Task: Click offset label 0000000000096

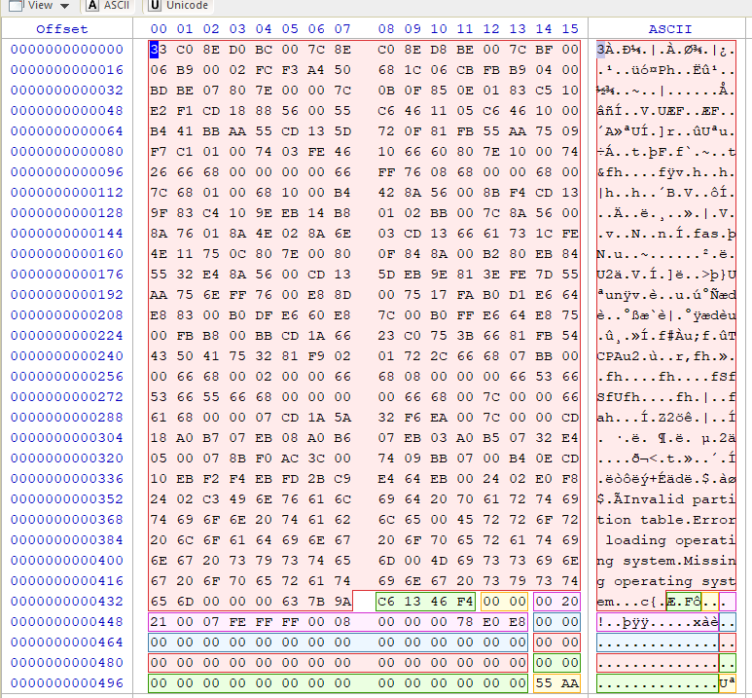Action: [x=67, y=172]
